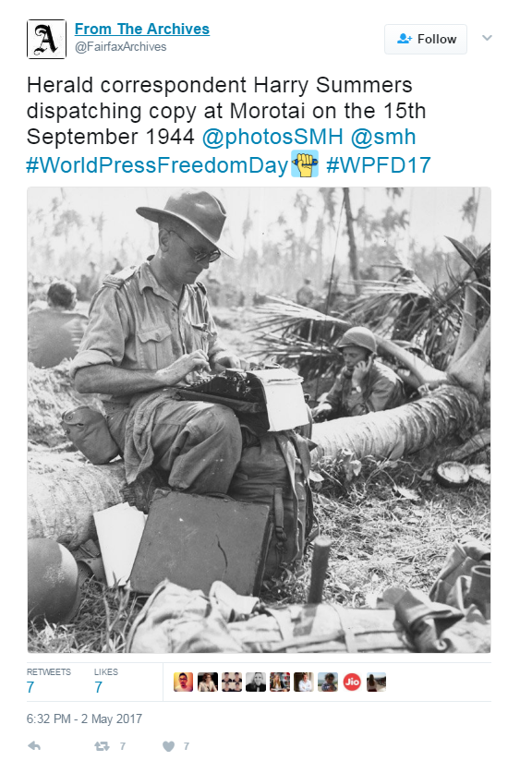Like the tweet with the heart icon
The width and height of the screenshot is (520, 761).
(168, 746)
